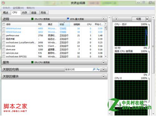The width and height of the screenshot is (156, 116).
Task: Click the down arrow of process list scrollbar
Action: click(x=106, y=56)
